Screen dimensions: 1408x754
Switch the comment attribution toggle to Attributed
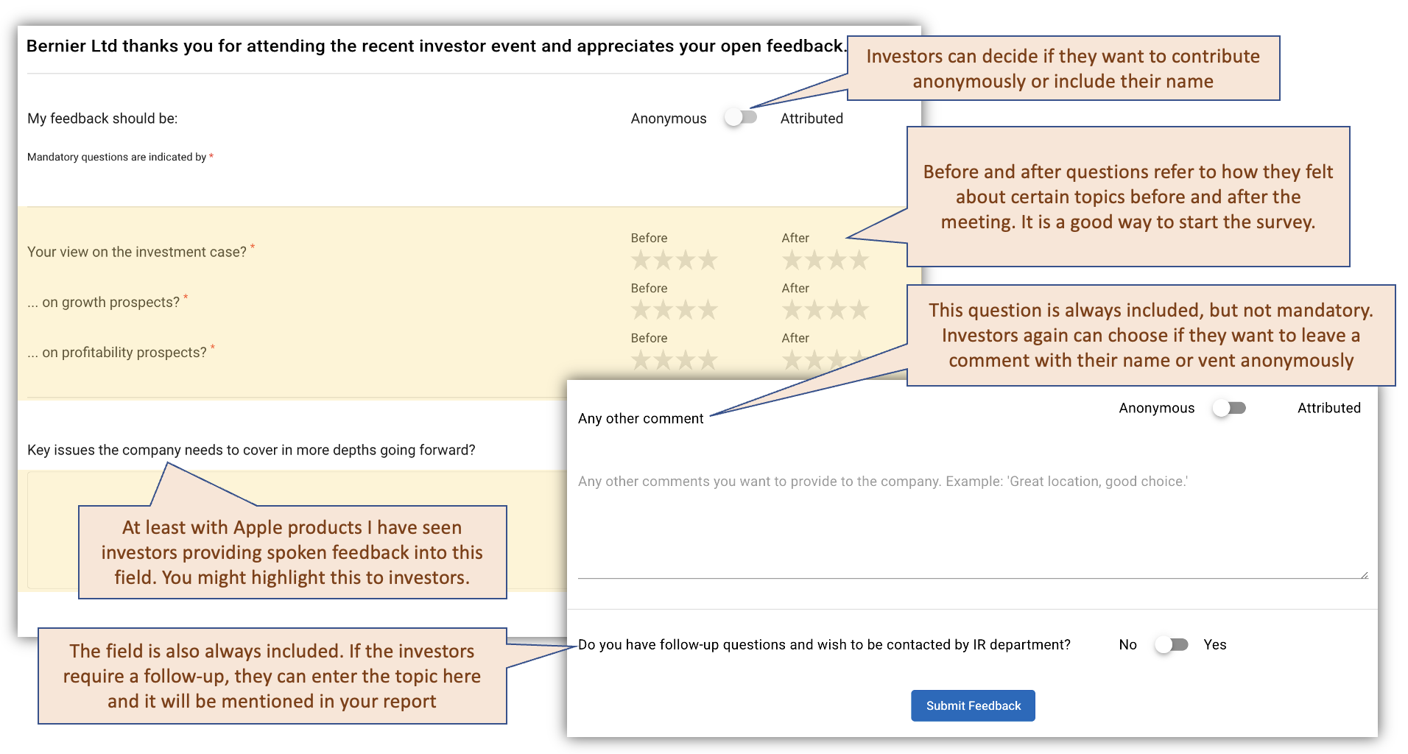click(1229, 407)
